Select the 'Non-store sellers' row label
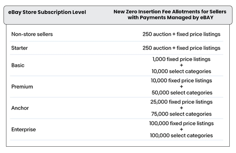Viewport: 236px width, 153px height. pyautogui.click(x=32, y=34)
